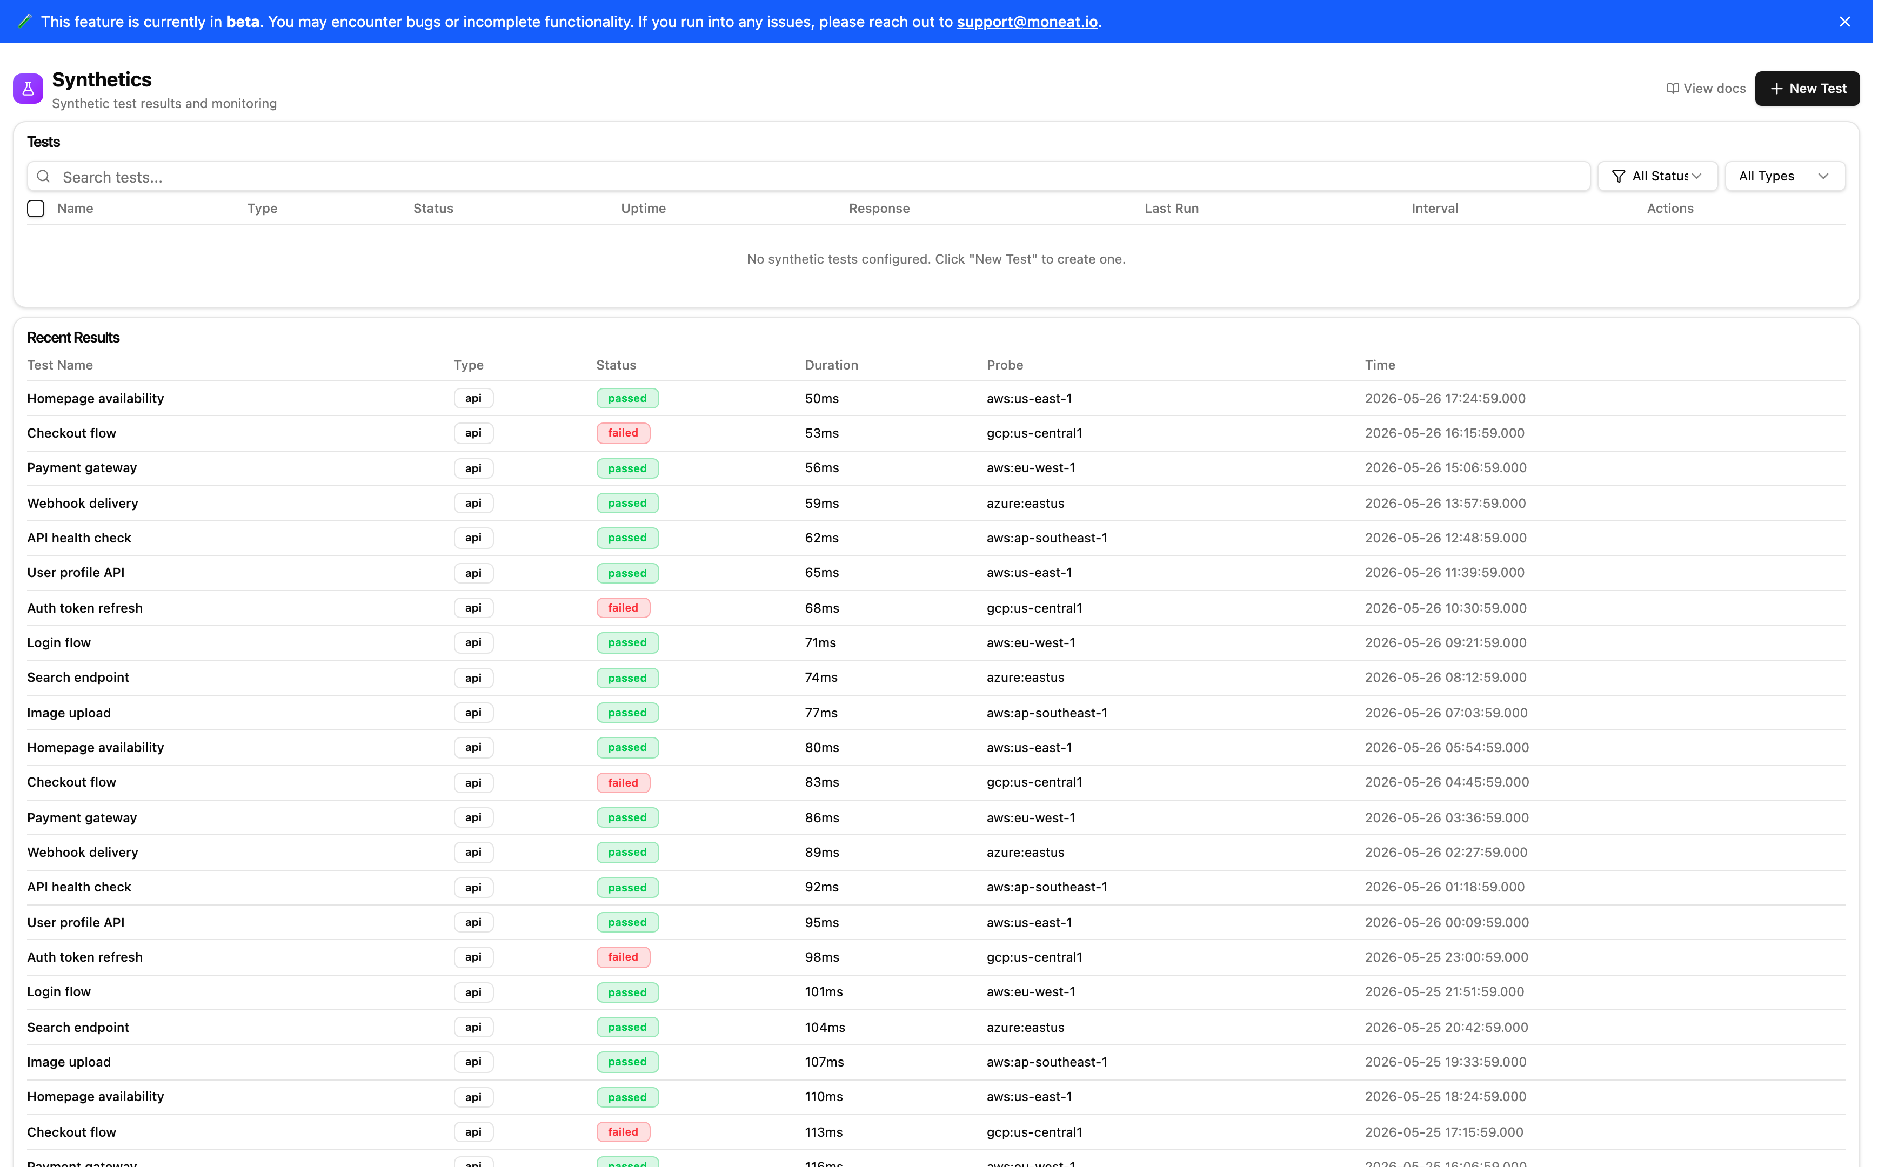Viewport: 1885px width, 1167px height.
Task: Click the magnifier icon in the search field
Action: coord(44,177)
